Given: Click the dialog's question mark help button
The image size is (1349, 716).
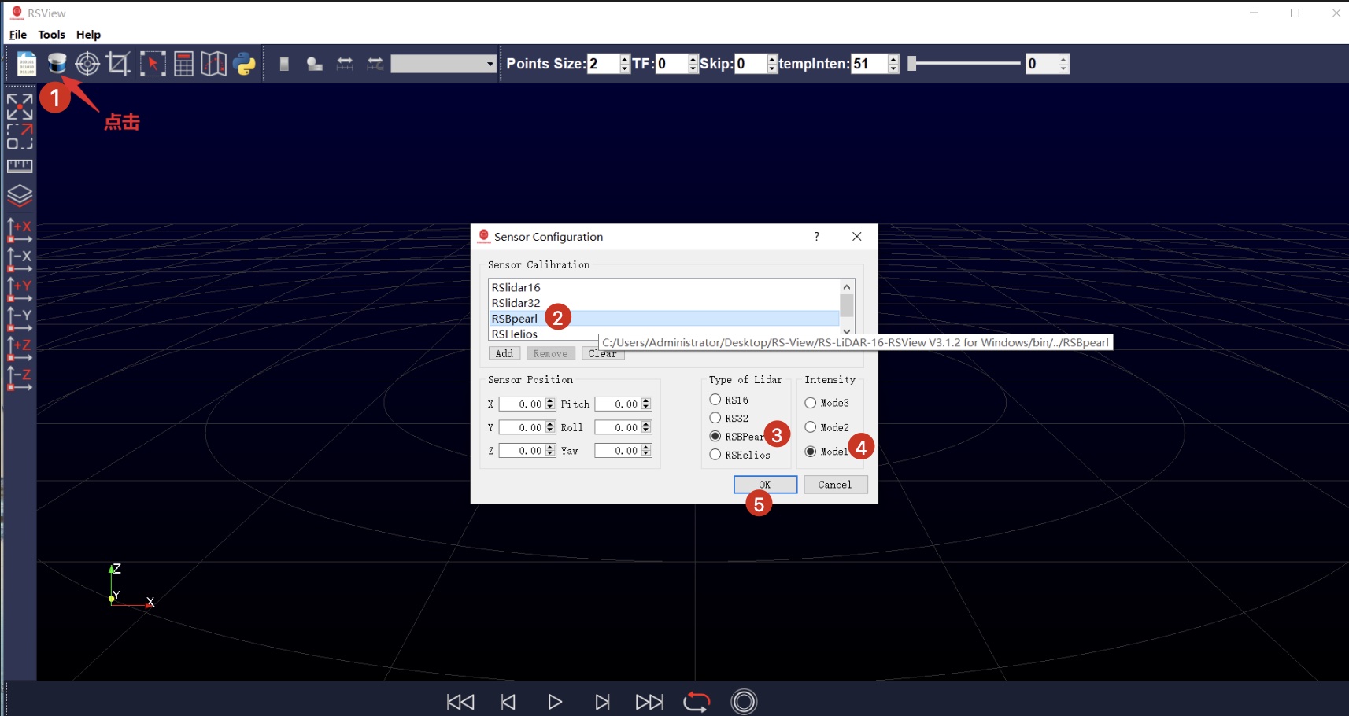Looking at the screenshot, I should pos(816,237).
